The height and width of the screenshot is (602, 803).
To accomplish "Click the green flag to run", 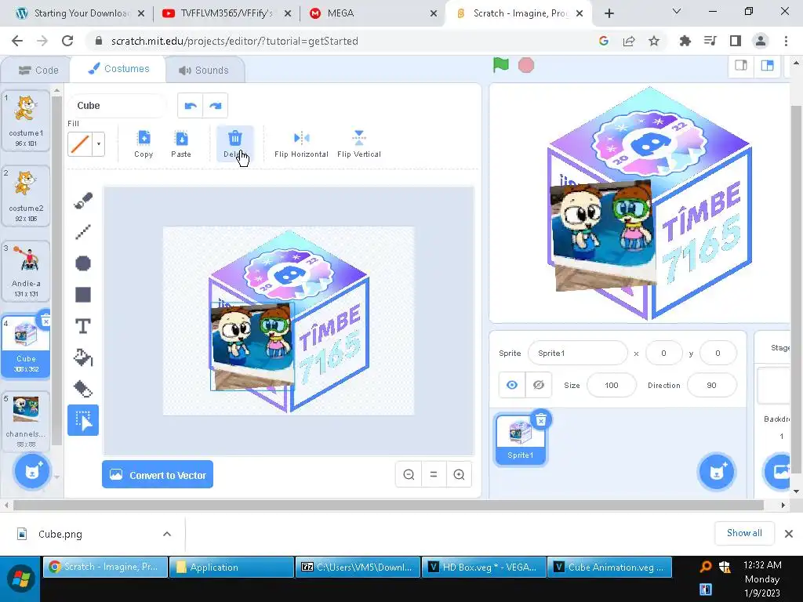I will (x=501, y=65).
